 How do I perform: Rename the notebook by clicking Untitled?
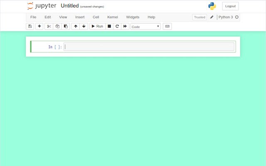70,6
